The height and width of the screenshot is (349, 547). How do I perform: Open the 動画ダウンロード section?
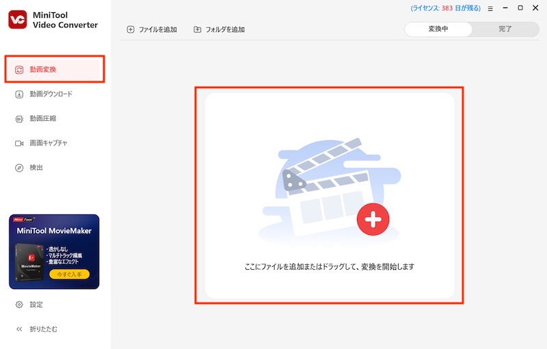coord(51,94)
